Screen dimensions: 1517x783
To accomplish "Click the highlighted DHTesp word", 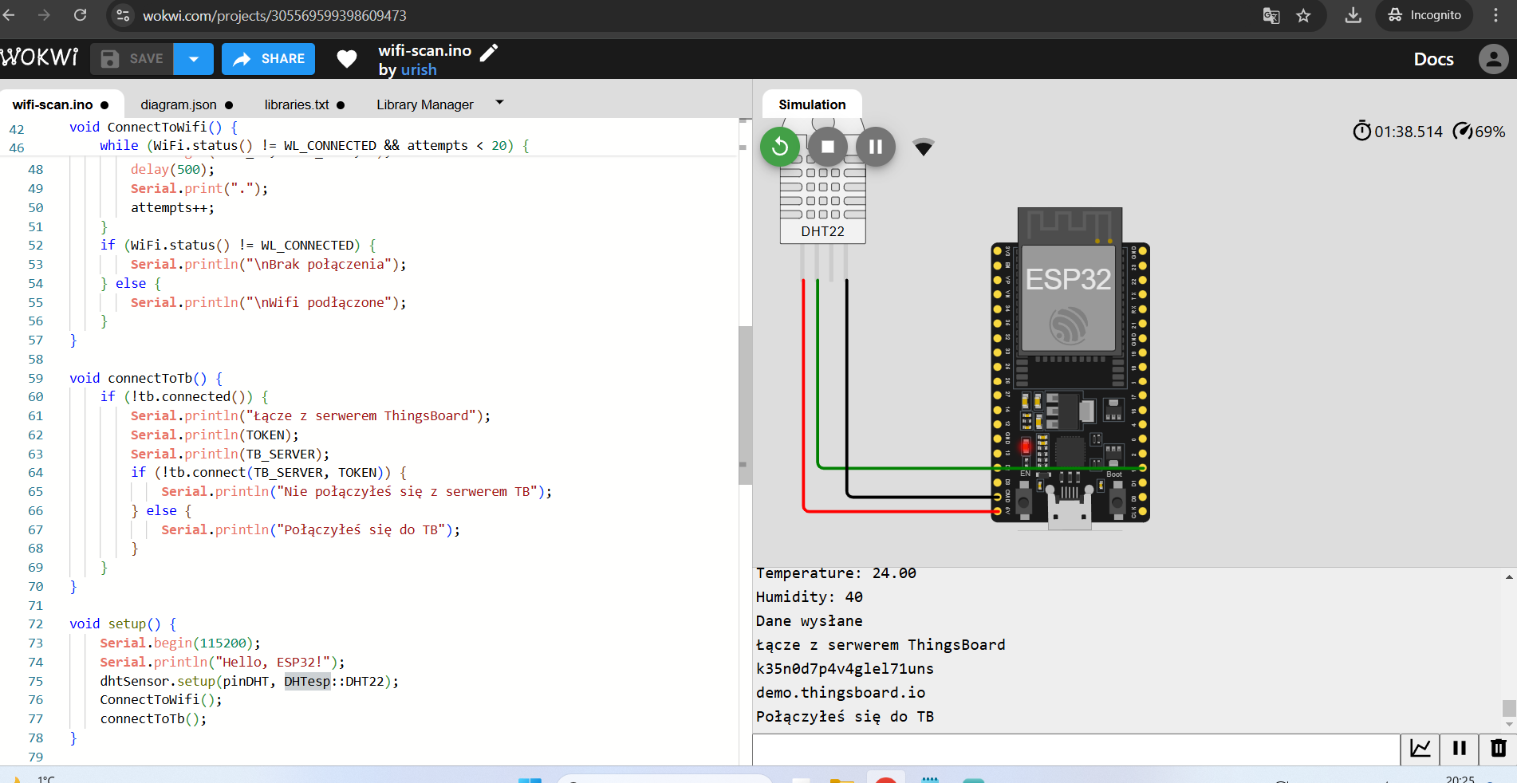I will (x=307, y=681).
